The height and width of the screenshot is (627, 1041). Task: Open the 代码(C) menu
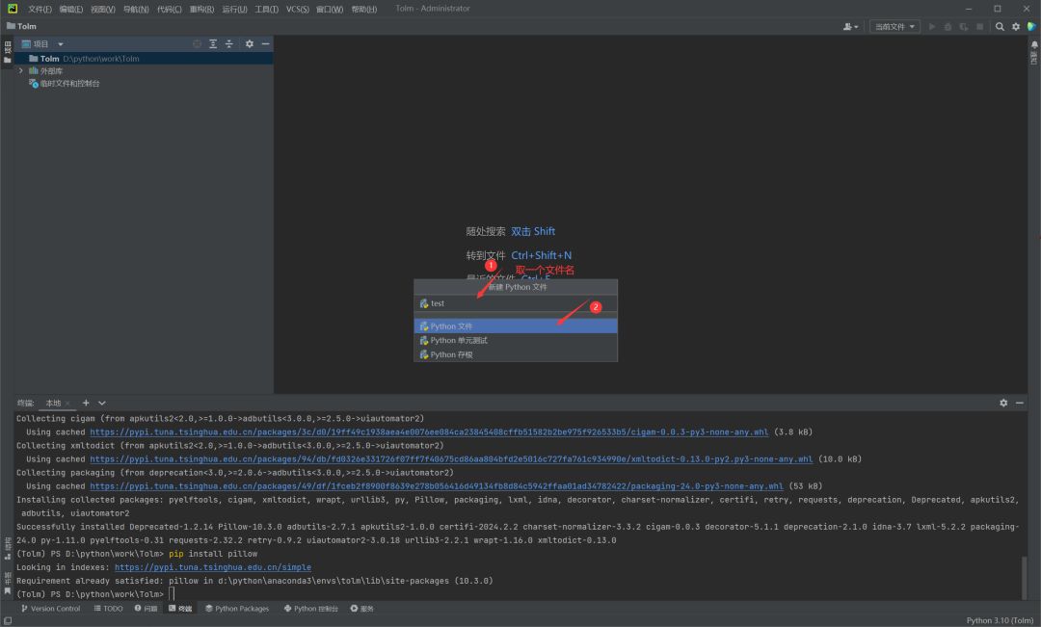tap(170, 9)
